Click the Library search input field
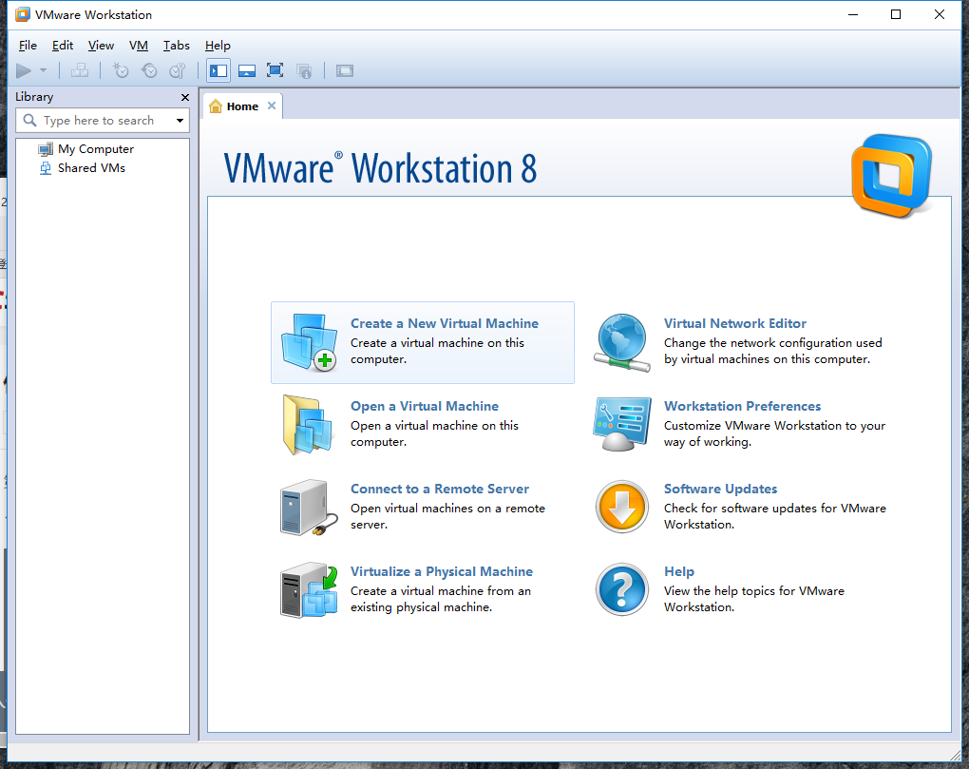The width and height of the screenshot is (969, 769). [x=102, y=121]
